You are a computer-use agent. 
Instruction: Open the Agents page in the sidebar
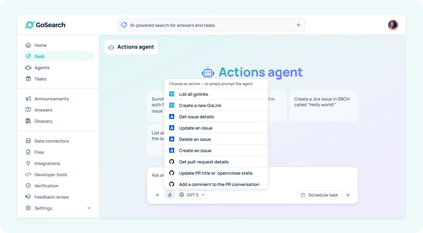point(42,68)
